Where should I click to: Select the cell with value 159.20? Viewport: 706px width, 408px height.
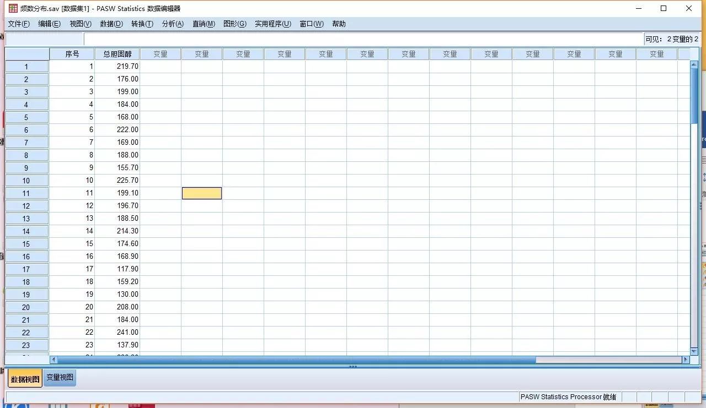coord(117,281)
